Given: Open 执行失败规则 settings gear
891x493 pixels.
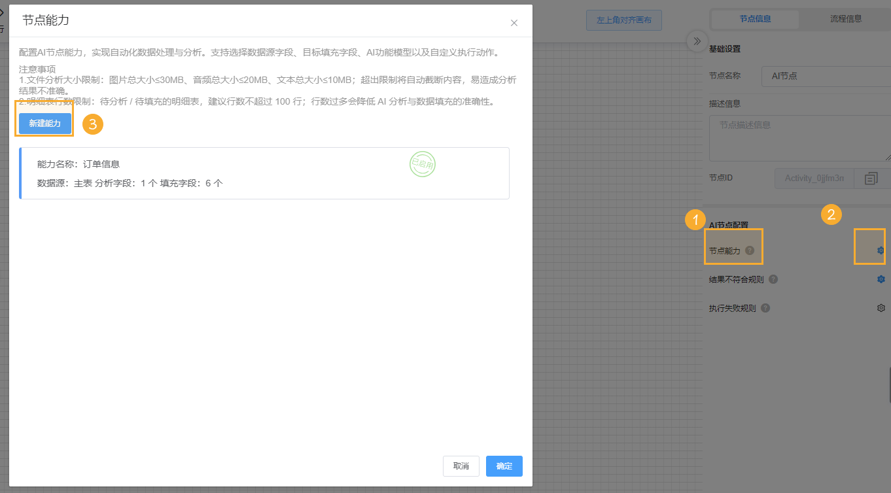Looking at the screenshot, I should click(881, 308).
